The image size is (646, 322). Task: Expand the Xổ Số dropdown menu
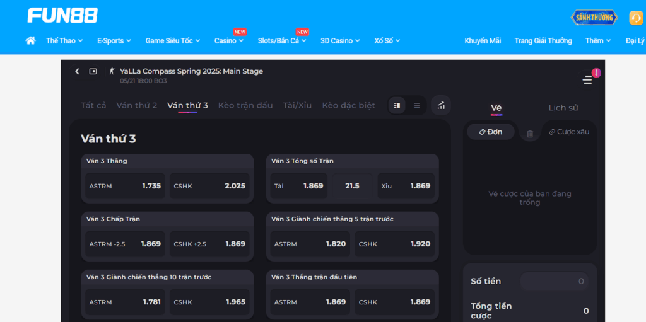(x=387, y=41)
